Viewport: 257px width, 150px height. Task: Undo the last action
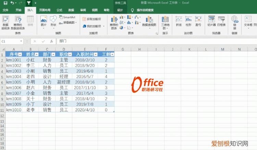(x=12, y=3)
